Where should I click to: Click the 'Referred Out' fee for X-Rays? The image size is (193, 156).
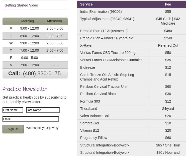pos(168,45)
